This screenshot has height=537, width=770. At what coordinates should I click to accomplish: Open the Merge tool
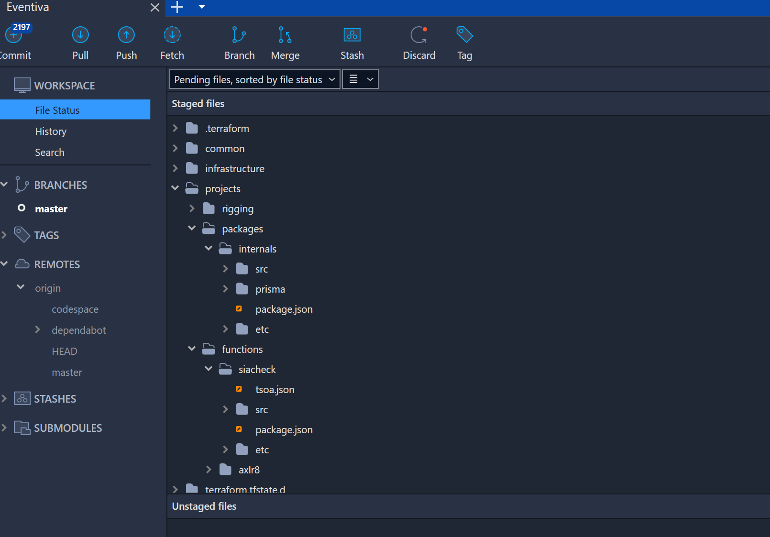(285, 35)
